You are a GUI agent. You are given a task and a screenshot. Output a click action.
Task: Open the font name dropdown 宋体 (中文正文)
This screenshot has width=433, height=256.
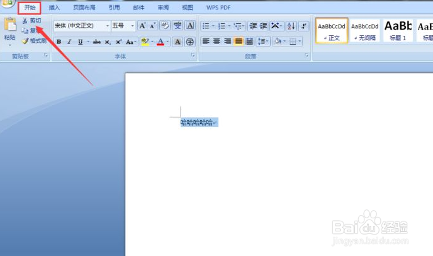[108, 26]
